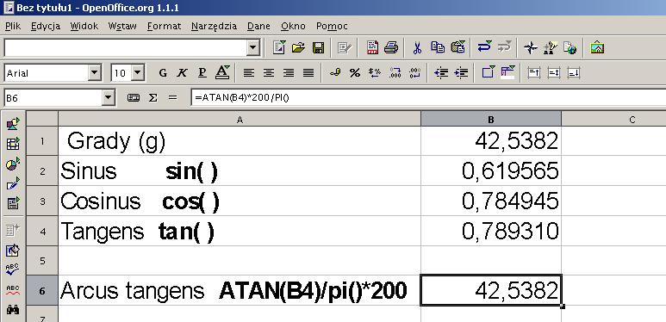Select row 6 header
Viewport: 666px width, 322px height.
pos(42,291)
